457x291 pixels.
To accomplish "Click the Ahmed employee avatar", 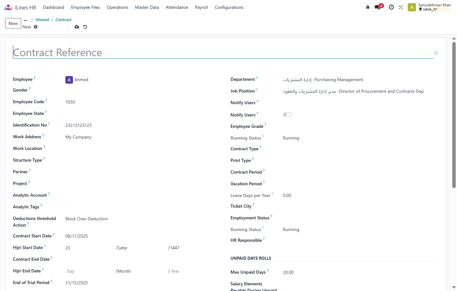I will pos(69,80).
